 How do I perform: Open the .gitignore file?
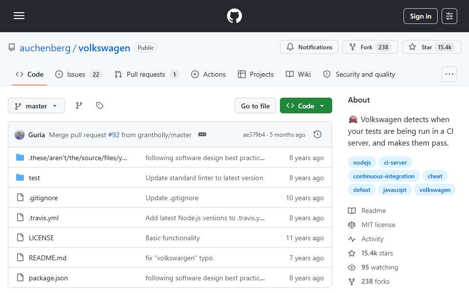coord(43,198)
